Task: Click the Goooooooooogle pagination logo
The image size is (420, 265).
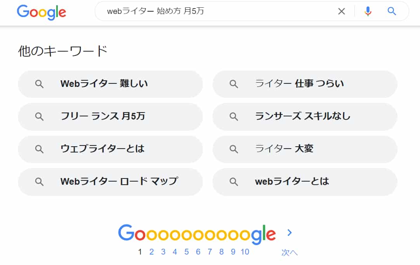Action: point(197,234)
